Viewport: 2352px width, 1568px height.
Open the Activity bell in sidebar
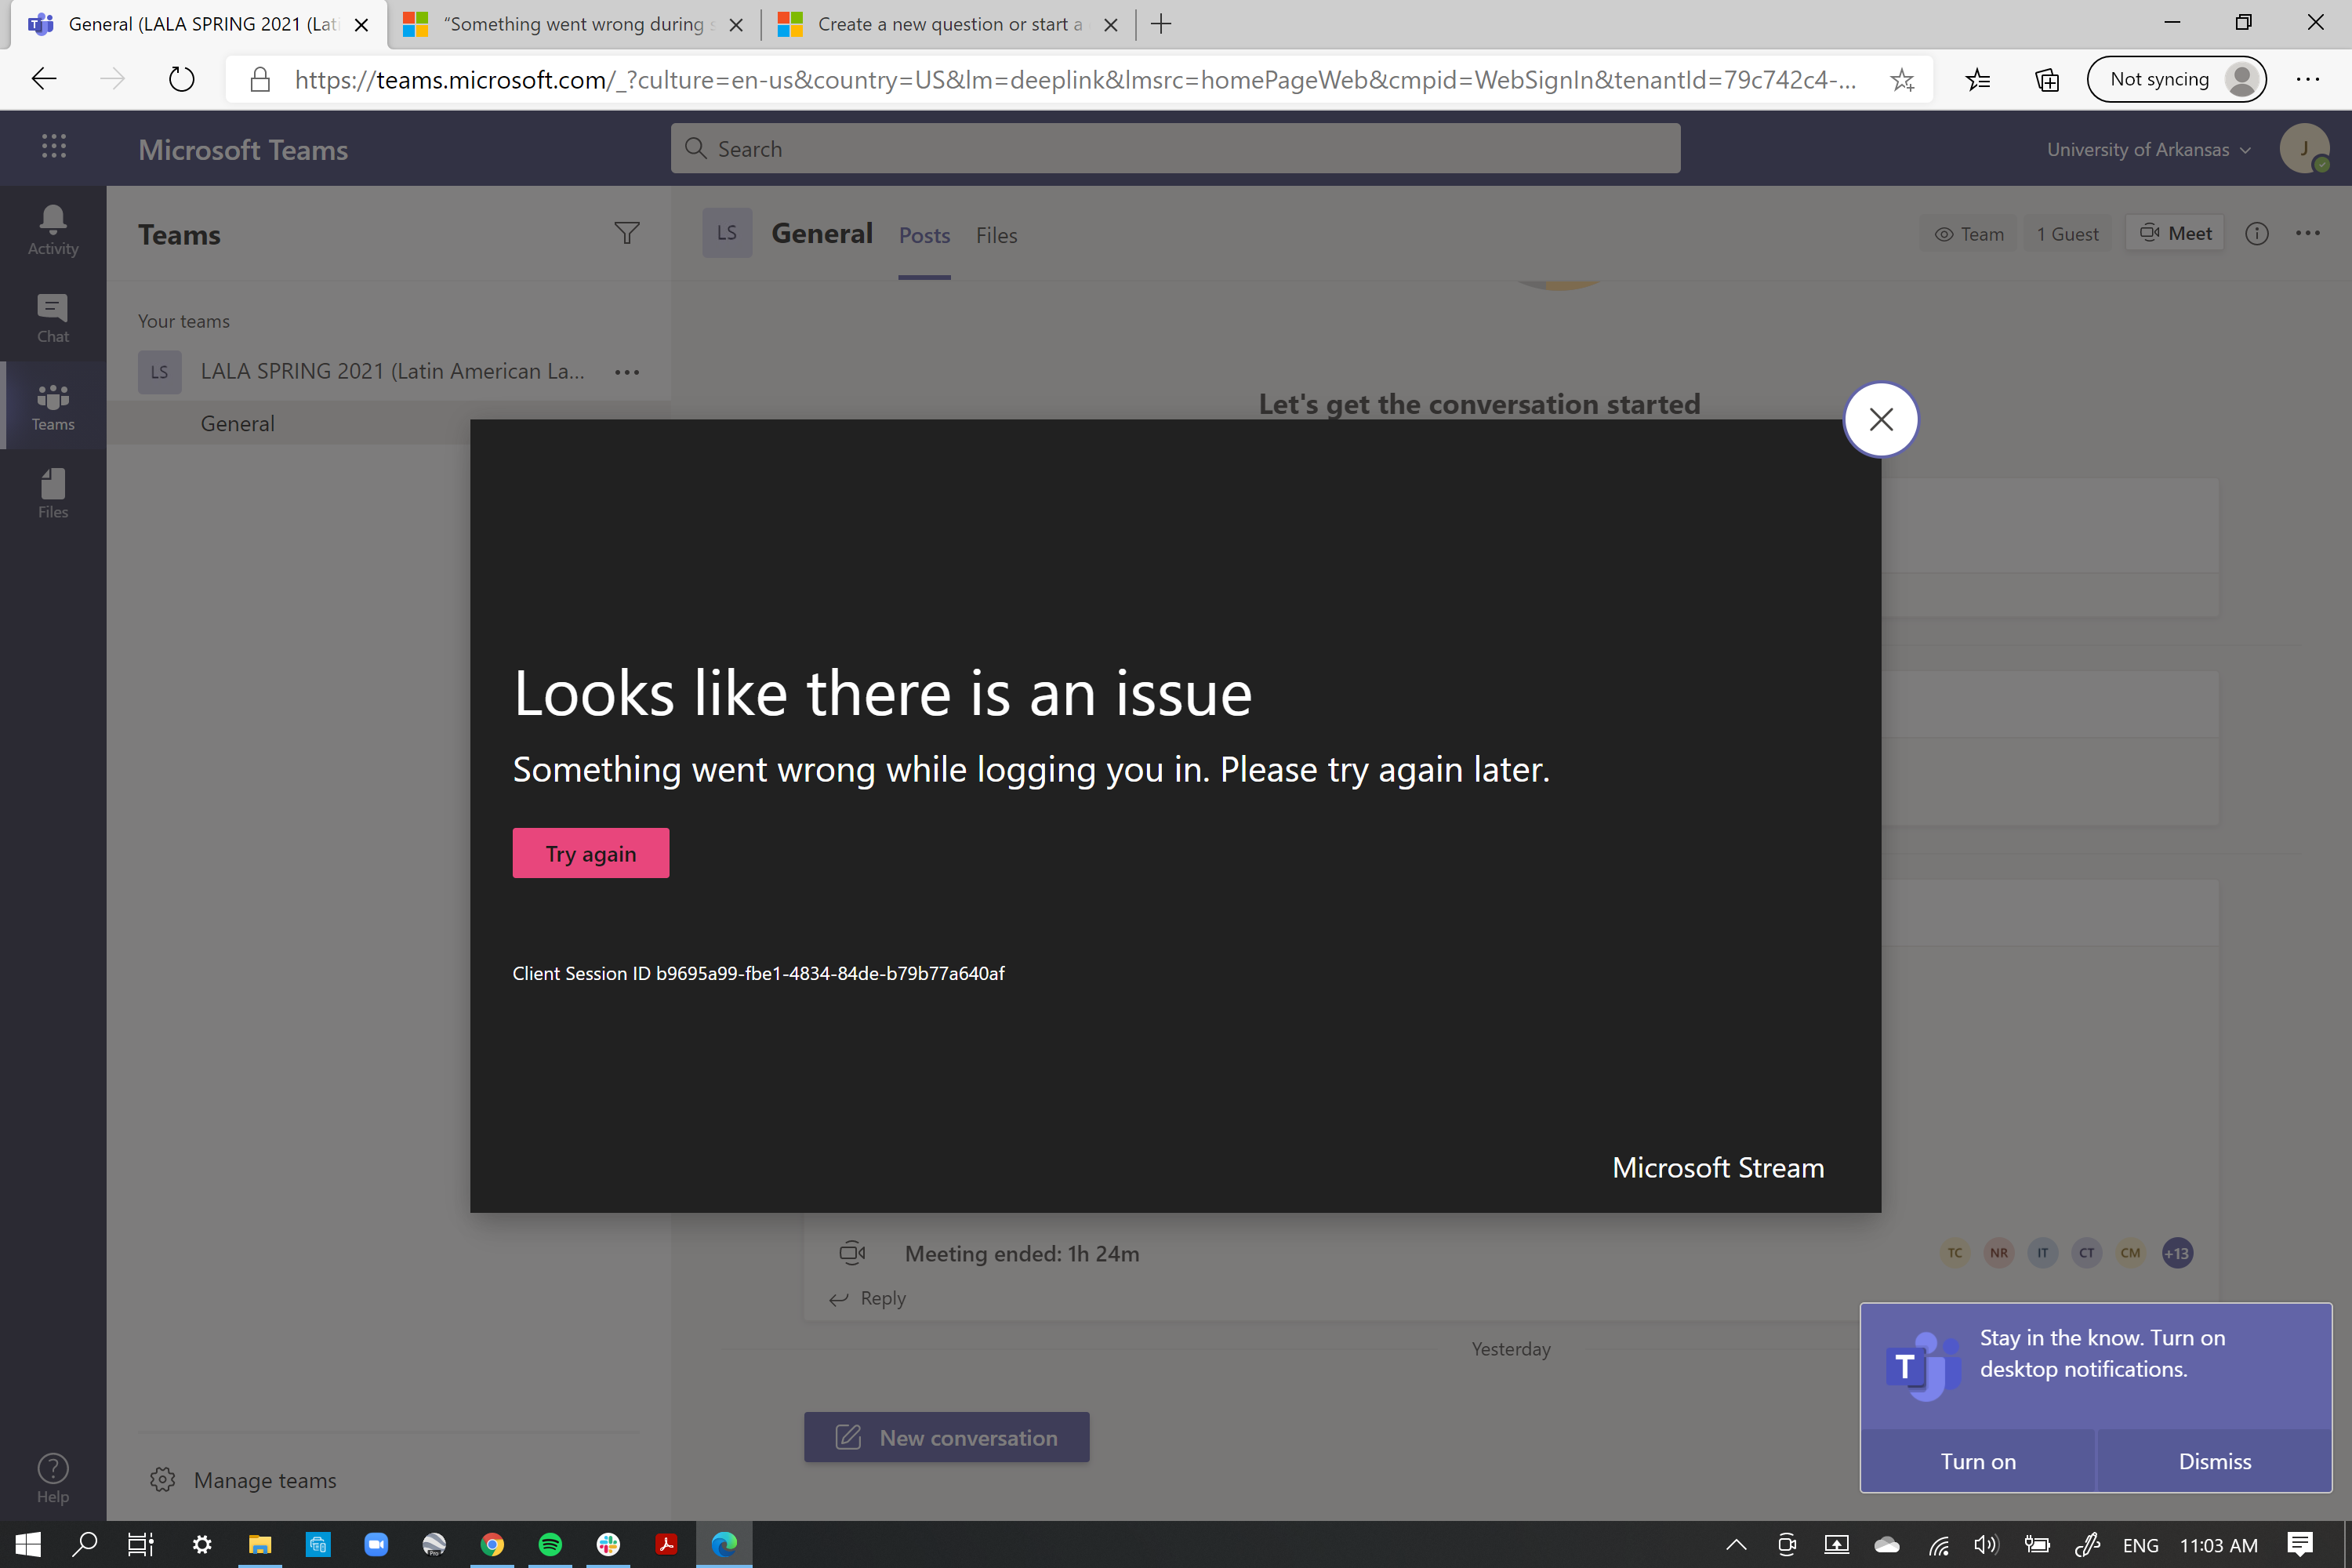[53, 230]
